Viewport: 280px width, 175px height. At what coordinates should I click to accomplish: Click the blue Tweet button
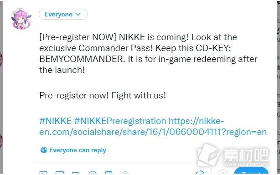tap(251, 171)
